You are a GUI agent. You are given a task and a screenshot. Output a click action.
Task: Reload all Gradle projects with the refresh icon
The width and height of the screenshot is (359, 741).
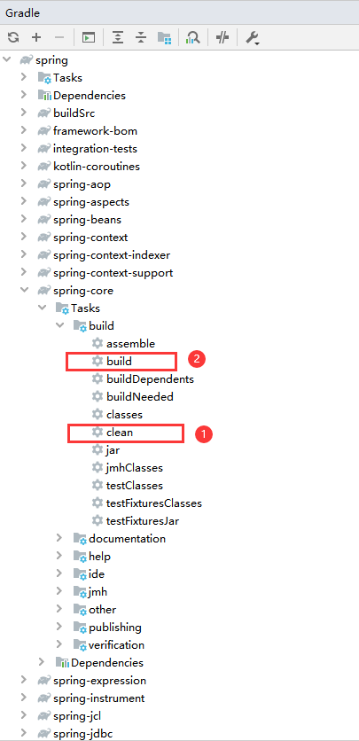[13, 38]
